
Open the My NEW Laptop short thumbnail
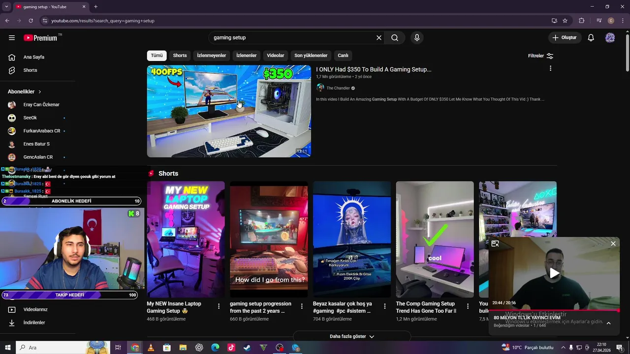point(186,239)
